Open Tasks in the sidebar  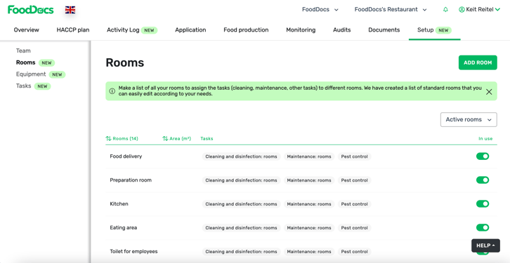click(23, 86)
